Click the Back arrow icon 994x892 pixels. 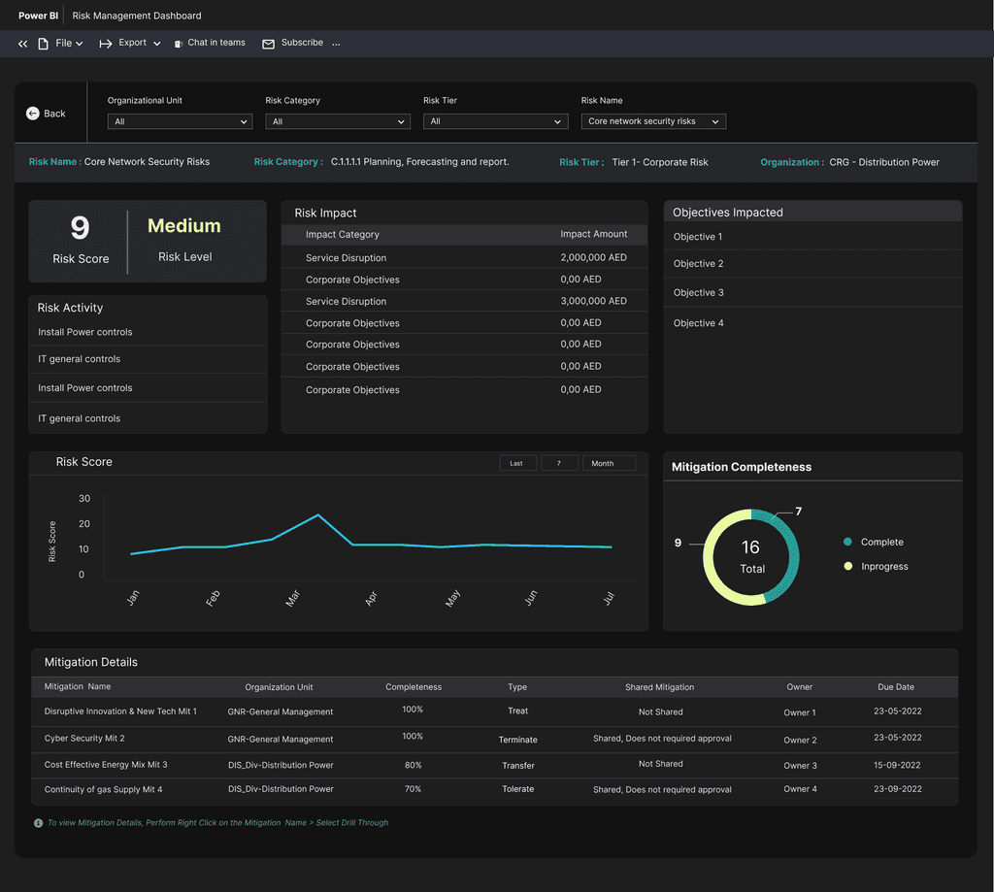[33, 114]
